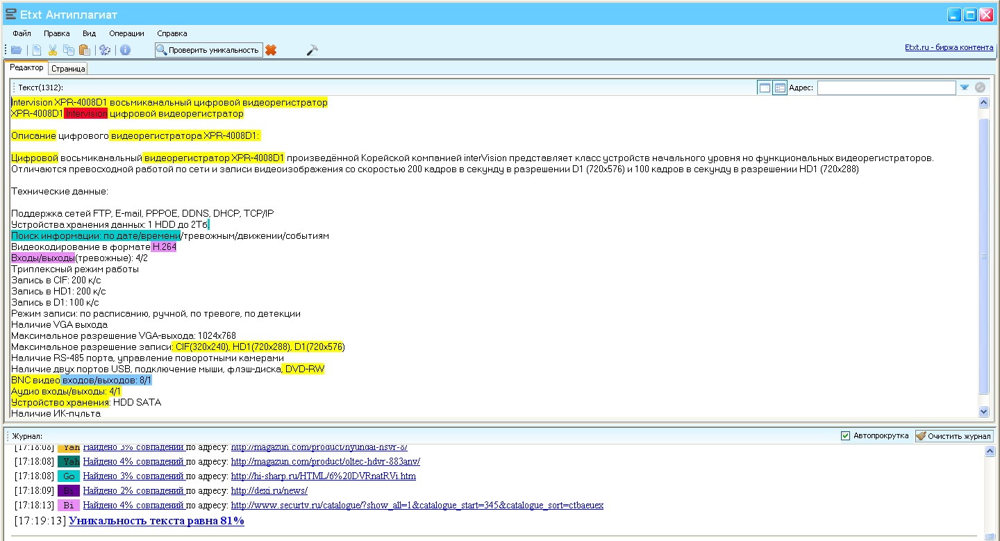Click the hammer tool icon

click(312, 50)
